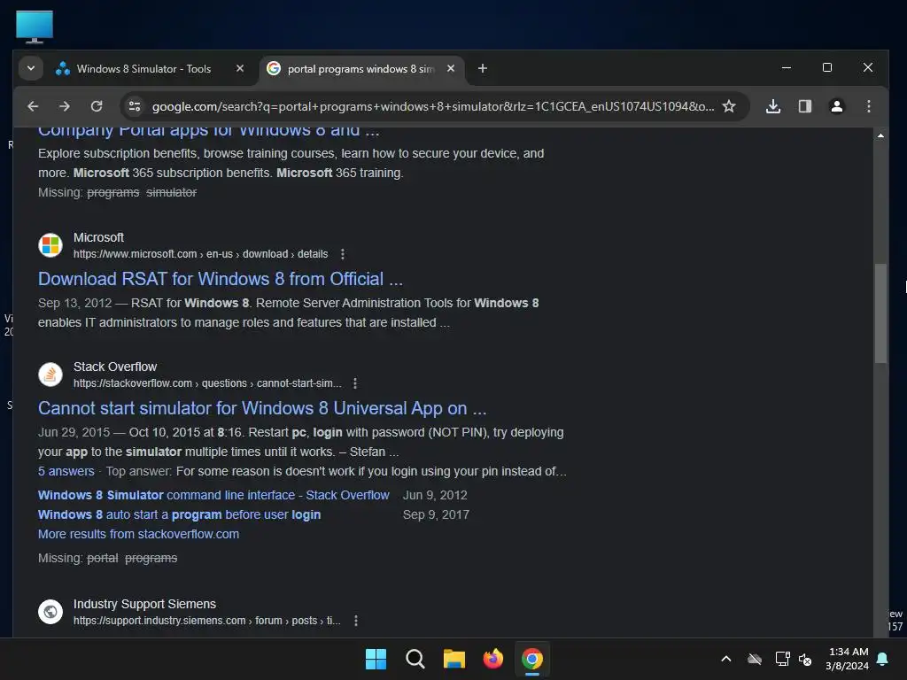907x680 pixels.
Task: Open the Windows Start menu
Action: tap(376, 659)
